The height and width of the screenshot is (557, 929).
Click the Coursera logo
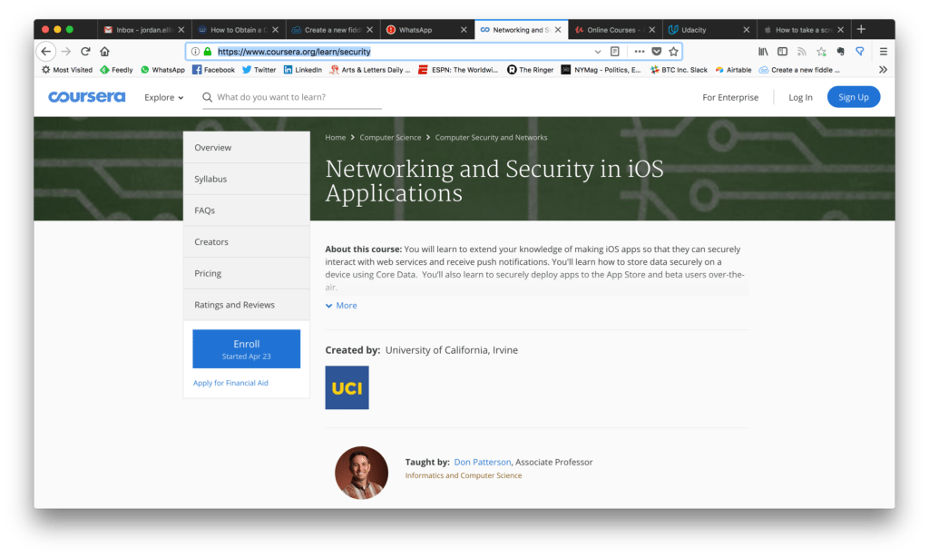point(86,97)
